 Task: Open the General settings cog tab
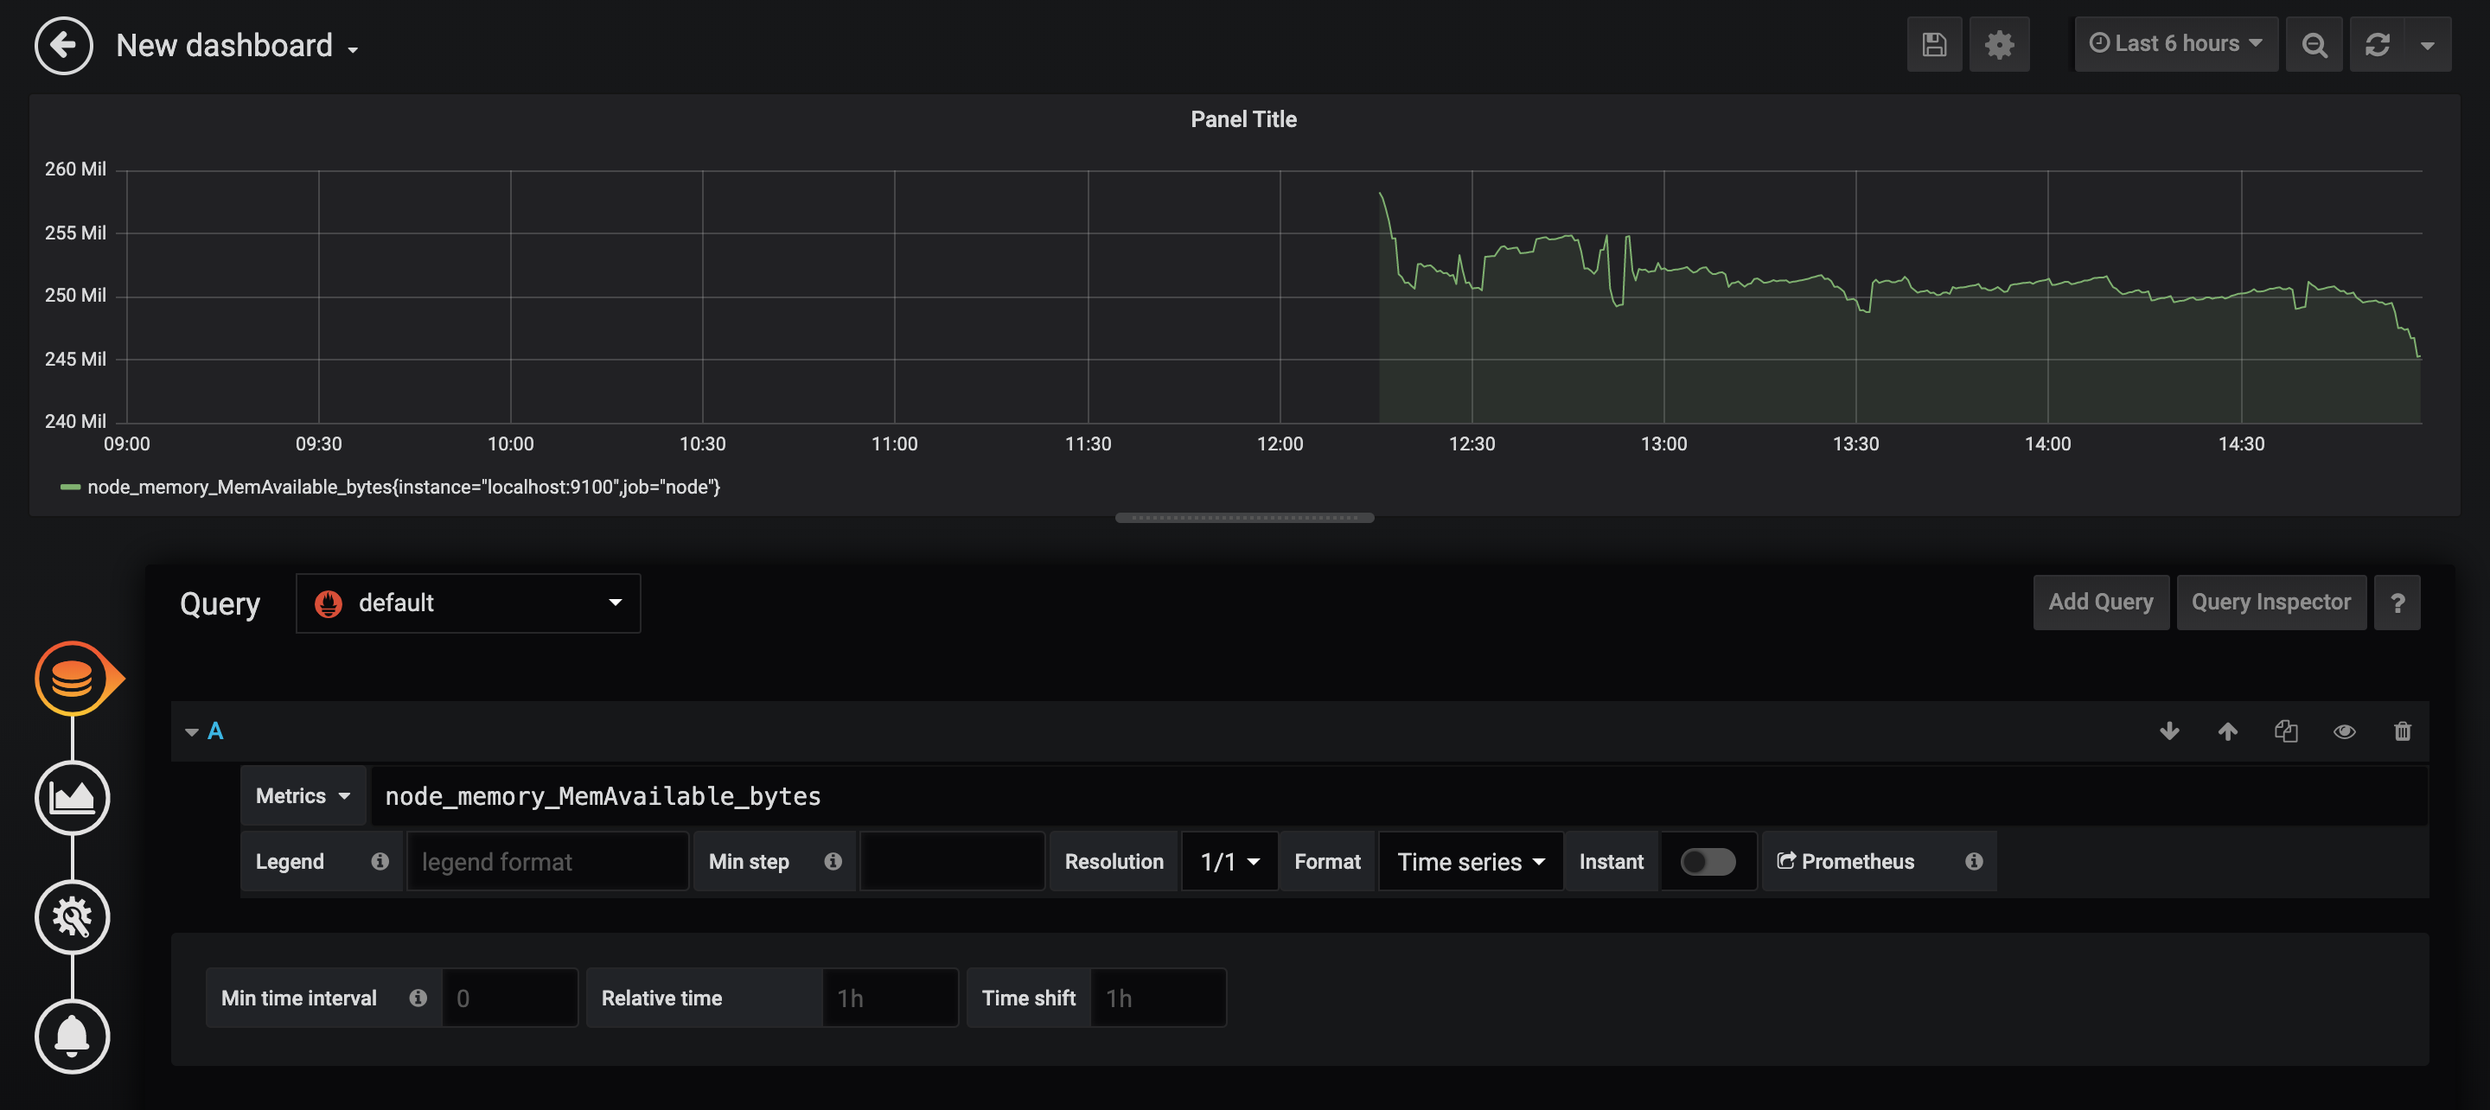click(x=73, y=916)
